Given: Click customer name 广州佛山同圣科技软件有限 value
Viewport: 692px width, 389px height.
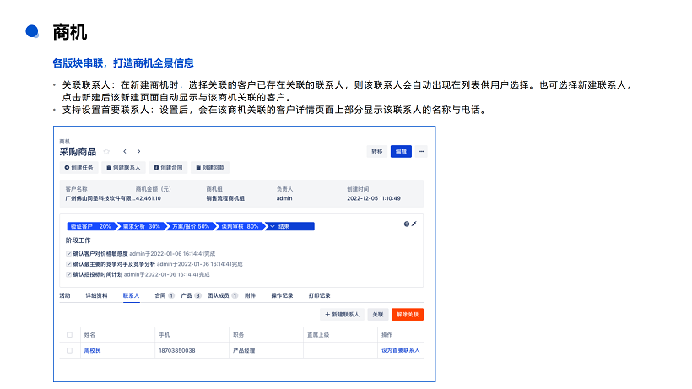Looking at the screenshot, I should pyautogui.click(x=100, y=198).
